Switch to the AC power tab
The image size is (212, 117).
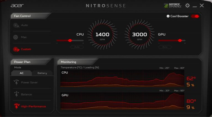(x=22, y=73)
